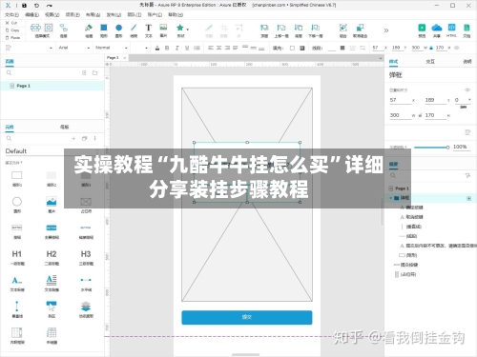Toggle contained selection mode
This screenshot has height=357, width=477.
49,28
